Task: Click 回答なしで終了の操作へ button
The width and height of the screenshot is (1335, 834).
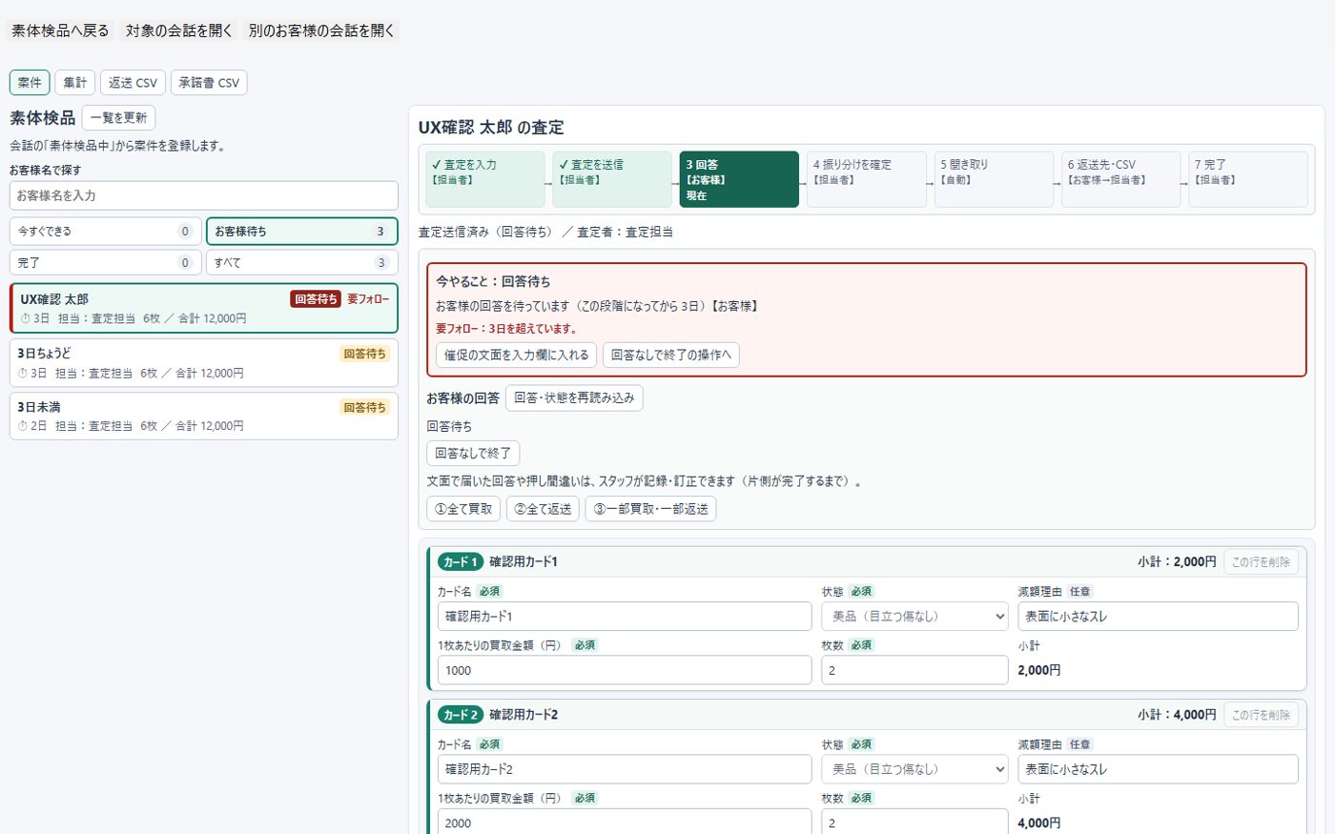Action: coord(671,355)
